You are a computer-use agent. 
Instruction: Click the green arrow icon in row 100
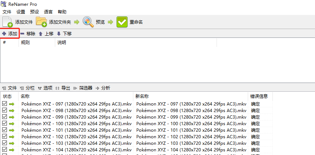pyautogui.click(x=12, y=124)
